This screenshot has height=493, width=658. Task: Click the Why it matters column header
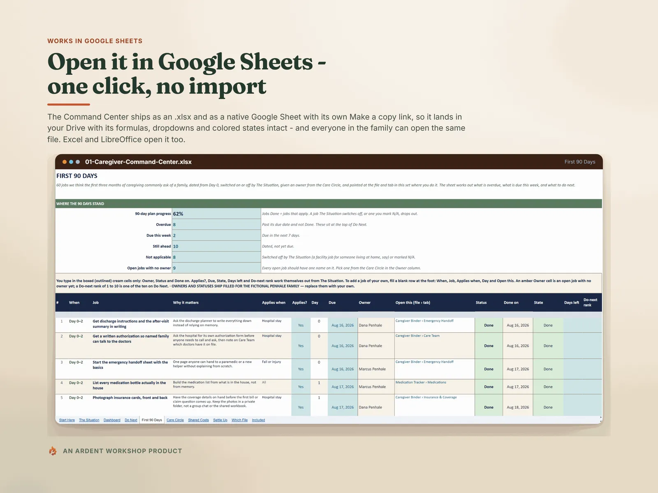tap(185, 302)
